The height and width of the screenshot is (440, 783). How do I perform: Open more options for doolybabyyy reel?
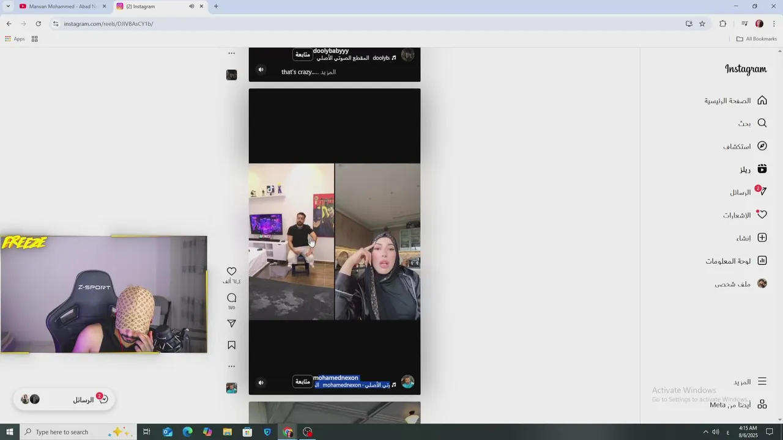point(231,53)
